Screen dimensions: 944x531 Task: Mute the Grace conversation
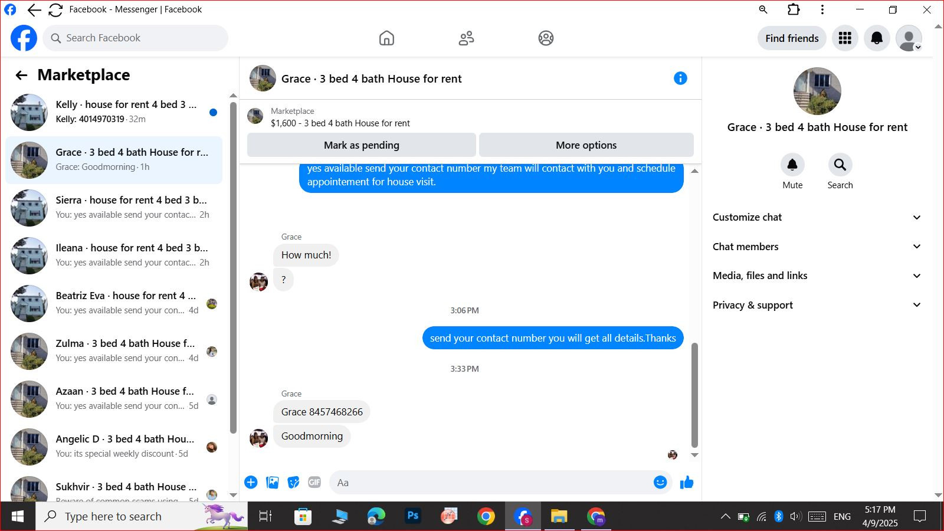point(792,165)
